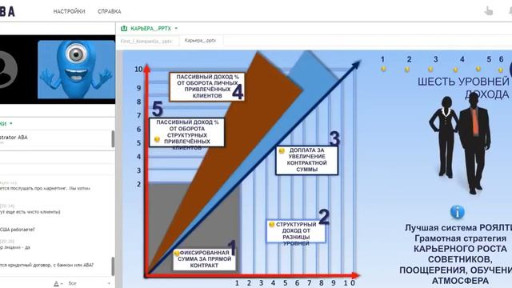Open the НАСТРОЙКИ menu
The image size is (512, 288).
69,11
